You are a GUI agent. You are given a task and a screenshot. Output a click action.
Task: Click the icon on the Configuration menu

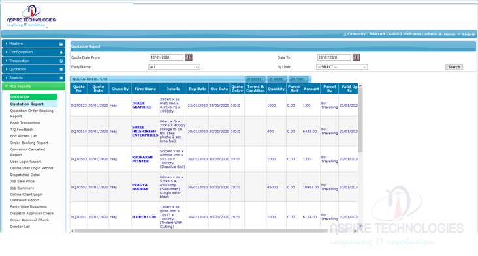coord(61,52)
